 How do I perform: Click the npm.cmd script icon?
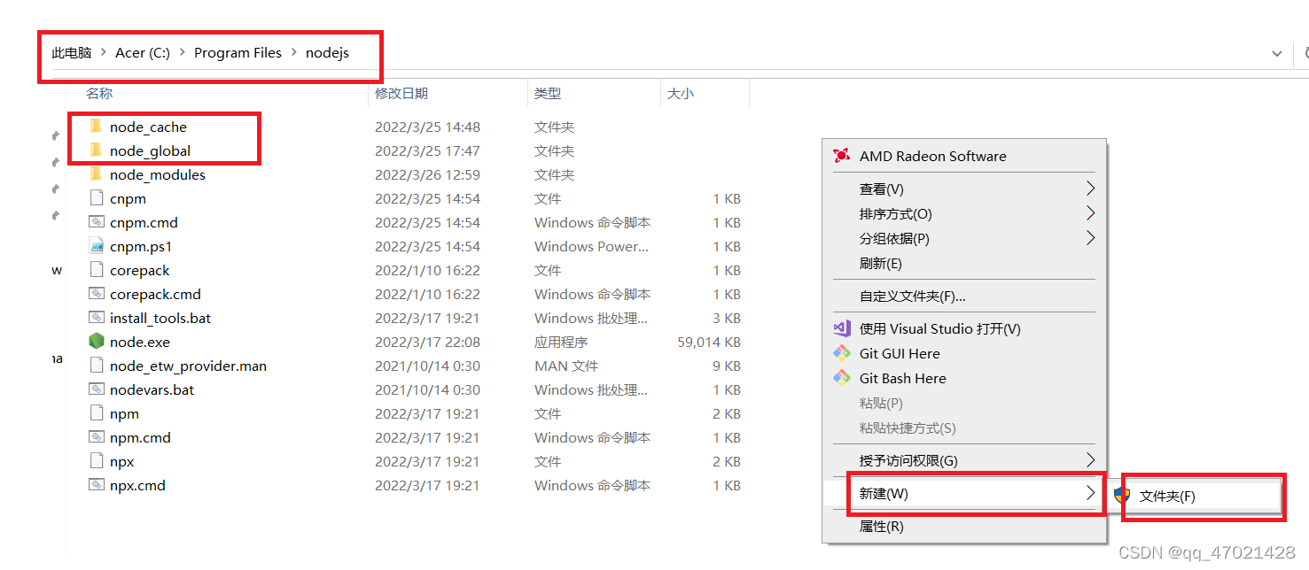click(96, 437)
